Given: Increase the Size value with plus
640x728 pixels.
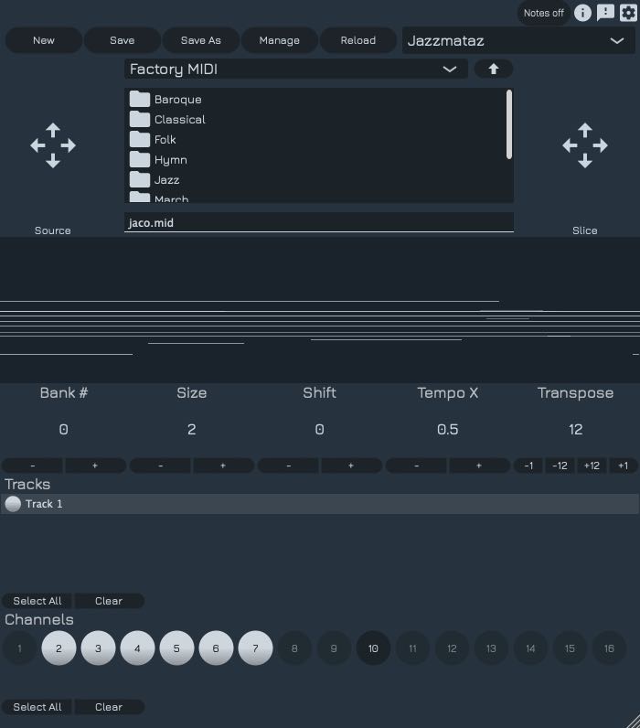Looking at the screenshot, I should click(223, 466).
